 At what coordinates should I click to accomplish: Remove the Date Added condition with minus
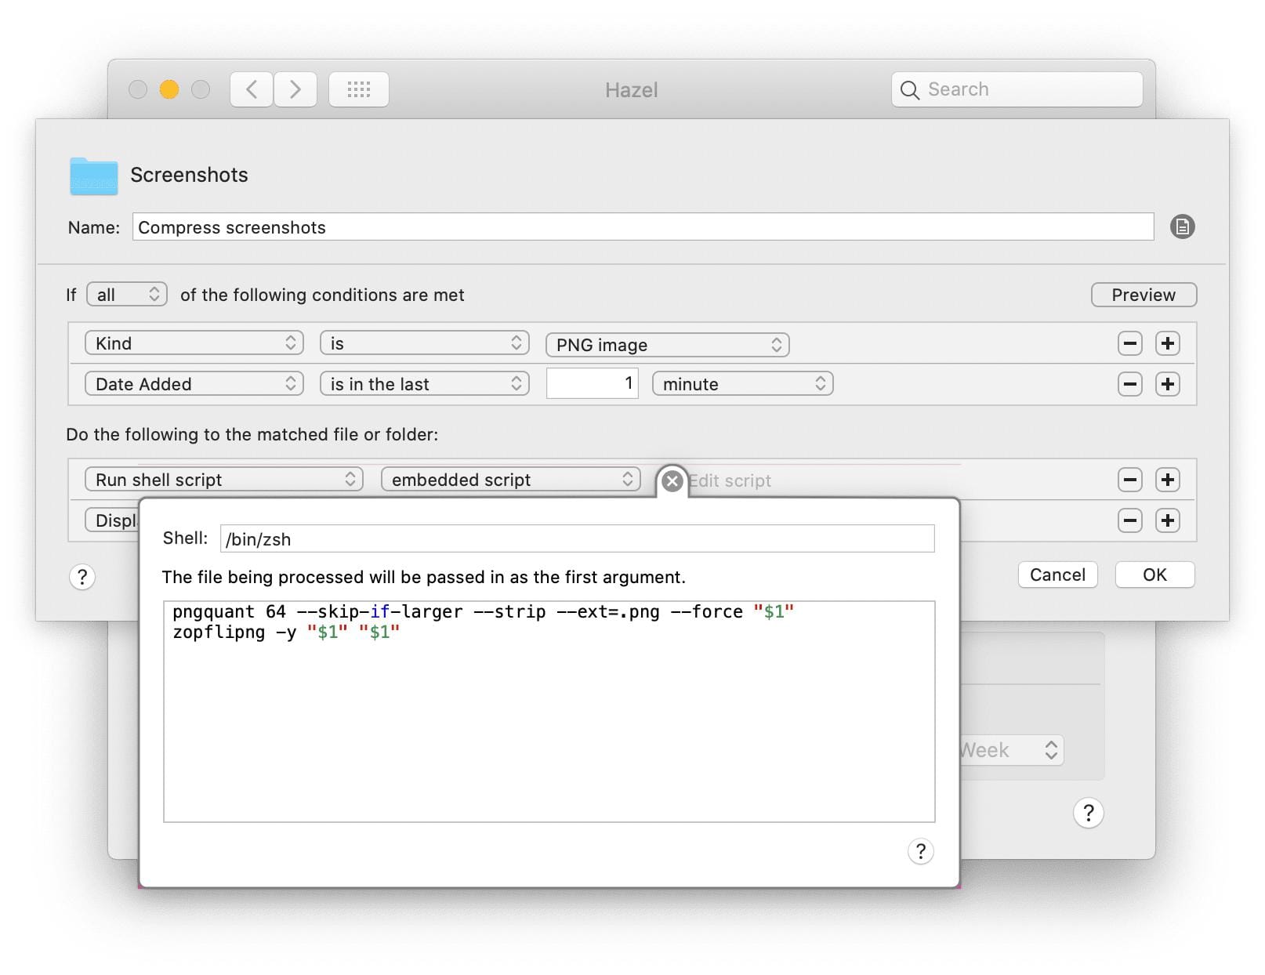1129,384
